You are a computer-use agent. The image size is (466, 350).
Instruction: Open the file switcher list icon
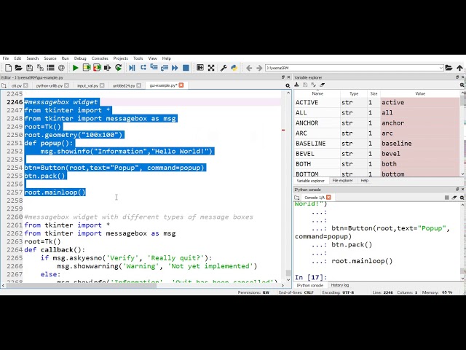click(x=51, y=68)
